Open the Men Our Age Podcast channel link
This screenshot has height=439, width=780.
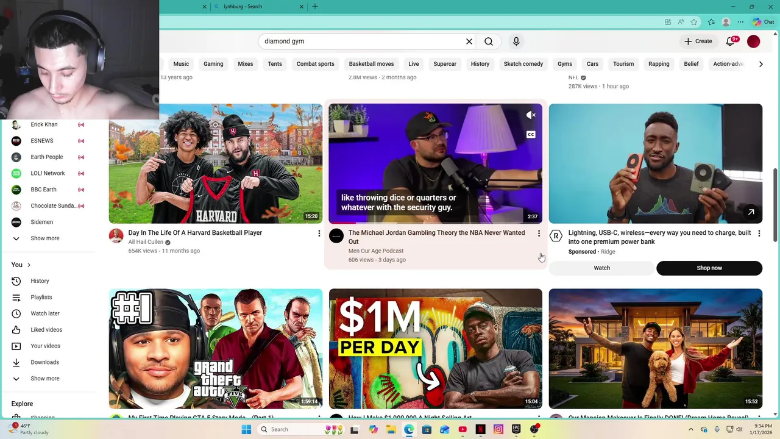[376, 251]
